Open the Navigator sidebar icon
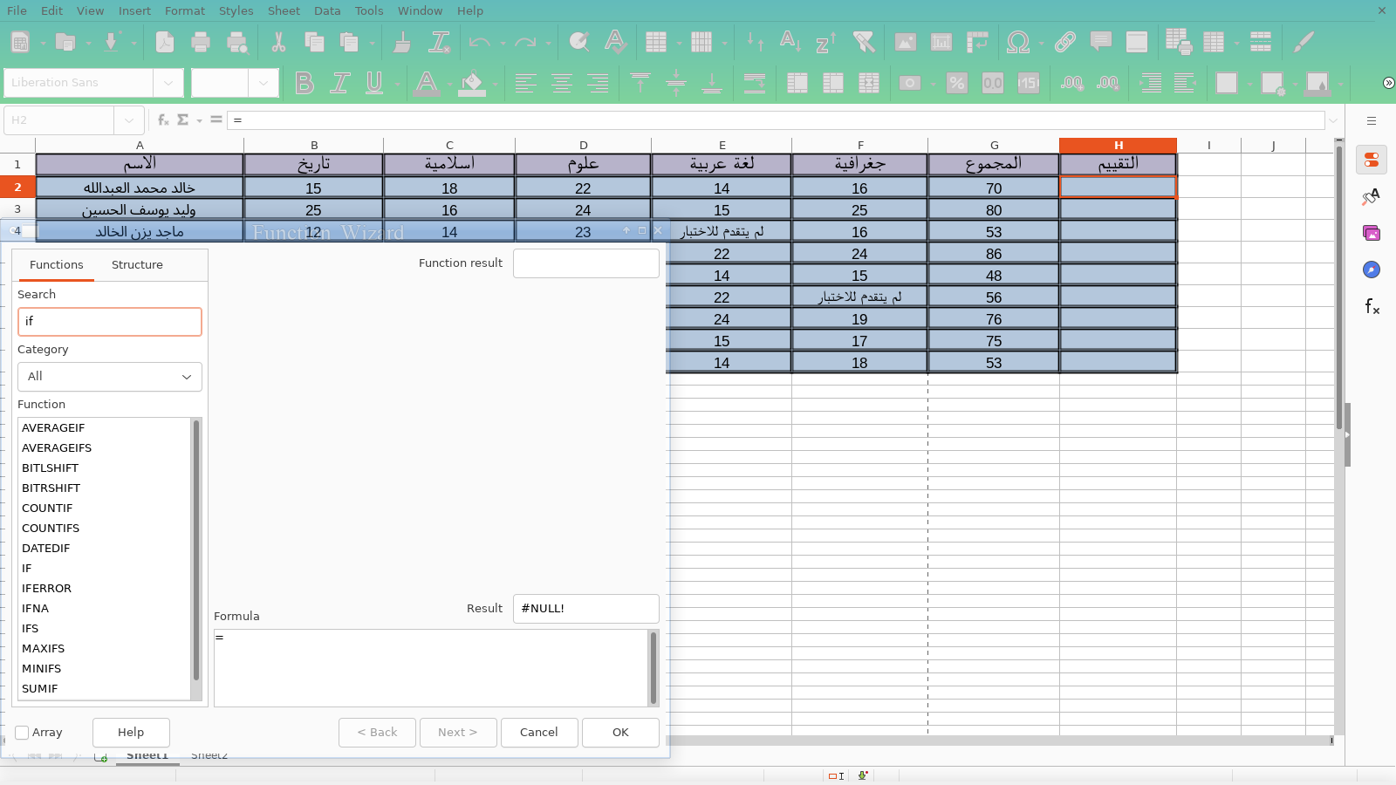Screen dimensions: 1396x785 click(1372, 270)
